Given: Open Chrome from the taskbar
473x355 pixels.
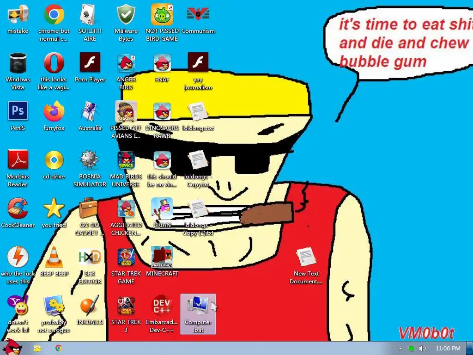Looking at the screenshot, I should pyautogui.click(x=59, y=349).
